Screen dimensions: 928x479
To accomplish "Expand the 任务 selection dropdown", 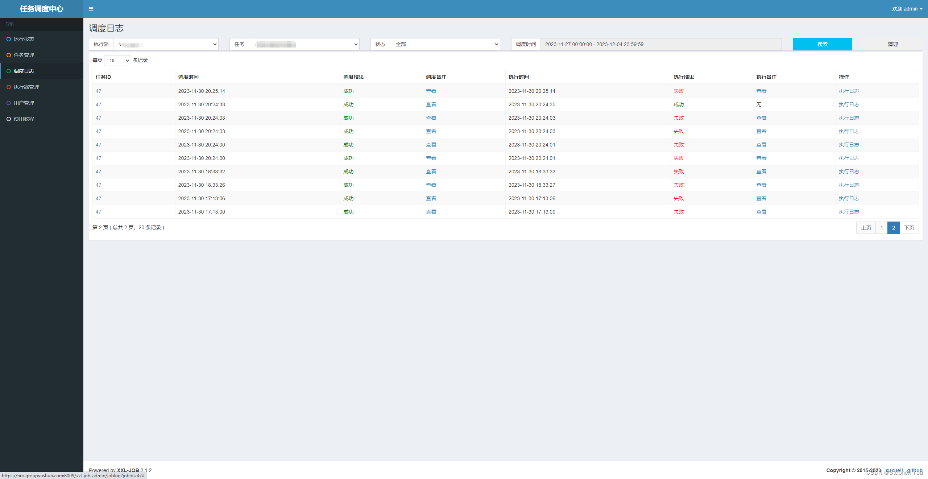I will [304, 44].
